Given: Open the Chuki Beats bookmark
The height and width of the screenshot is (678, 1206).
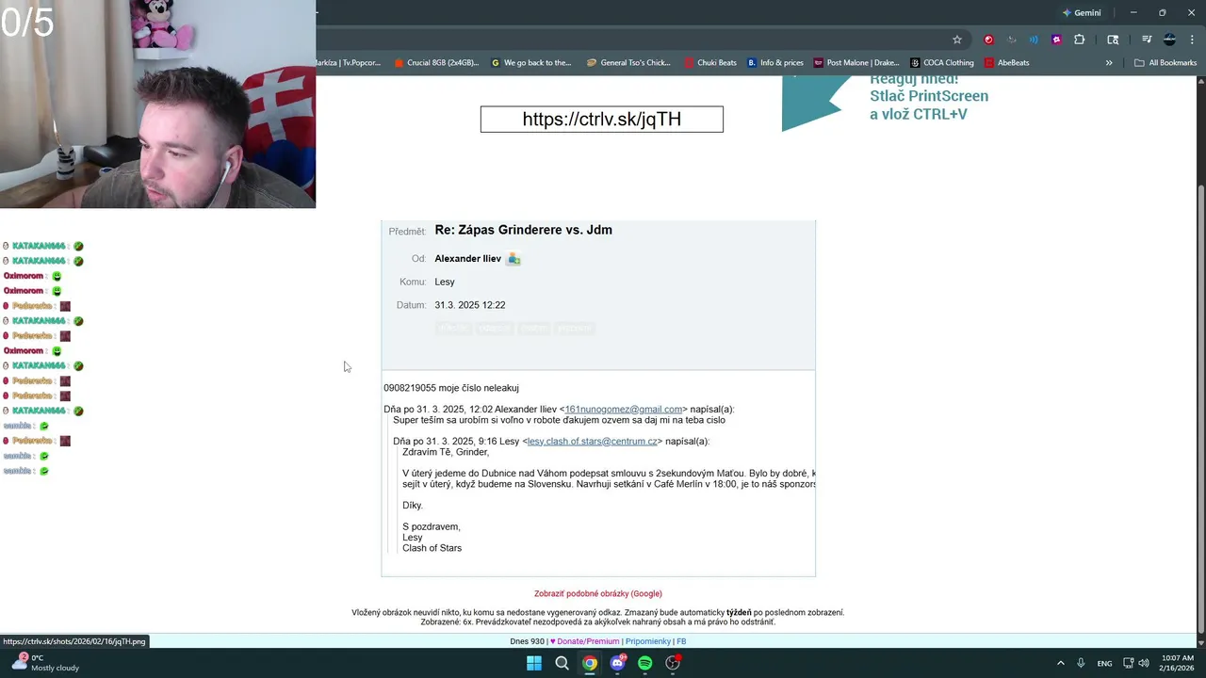Looking at the screenshot, I should point(710,63).
